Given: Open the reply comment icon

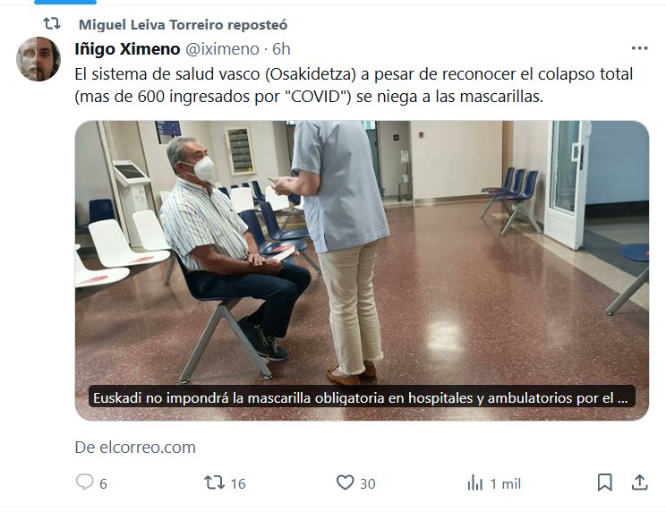Looking at the screenshot, I should pos(84,482).
